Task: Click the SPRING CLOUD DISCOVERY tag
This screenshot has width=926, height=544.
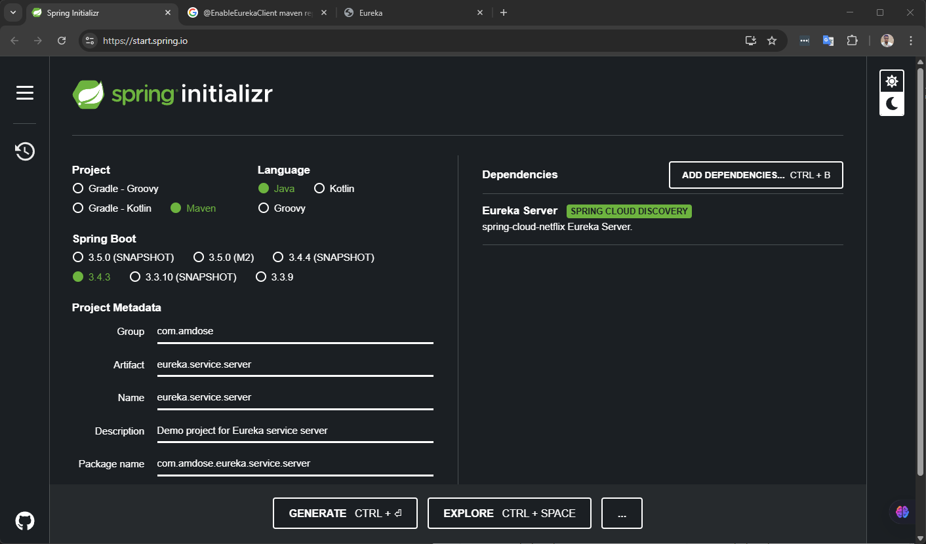Action: point(629,211)
